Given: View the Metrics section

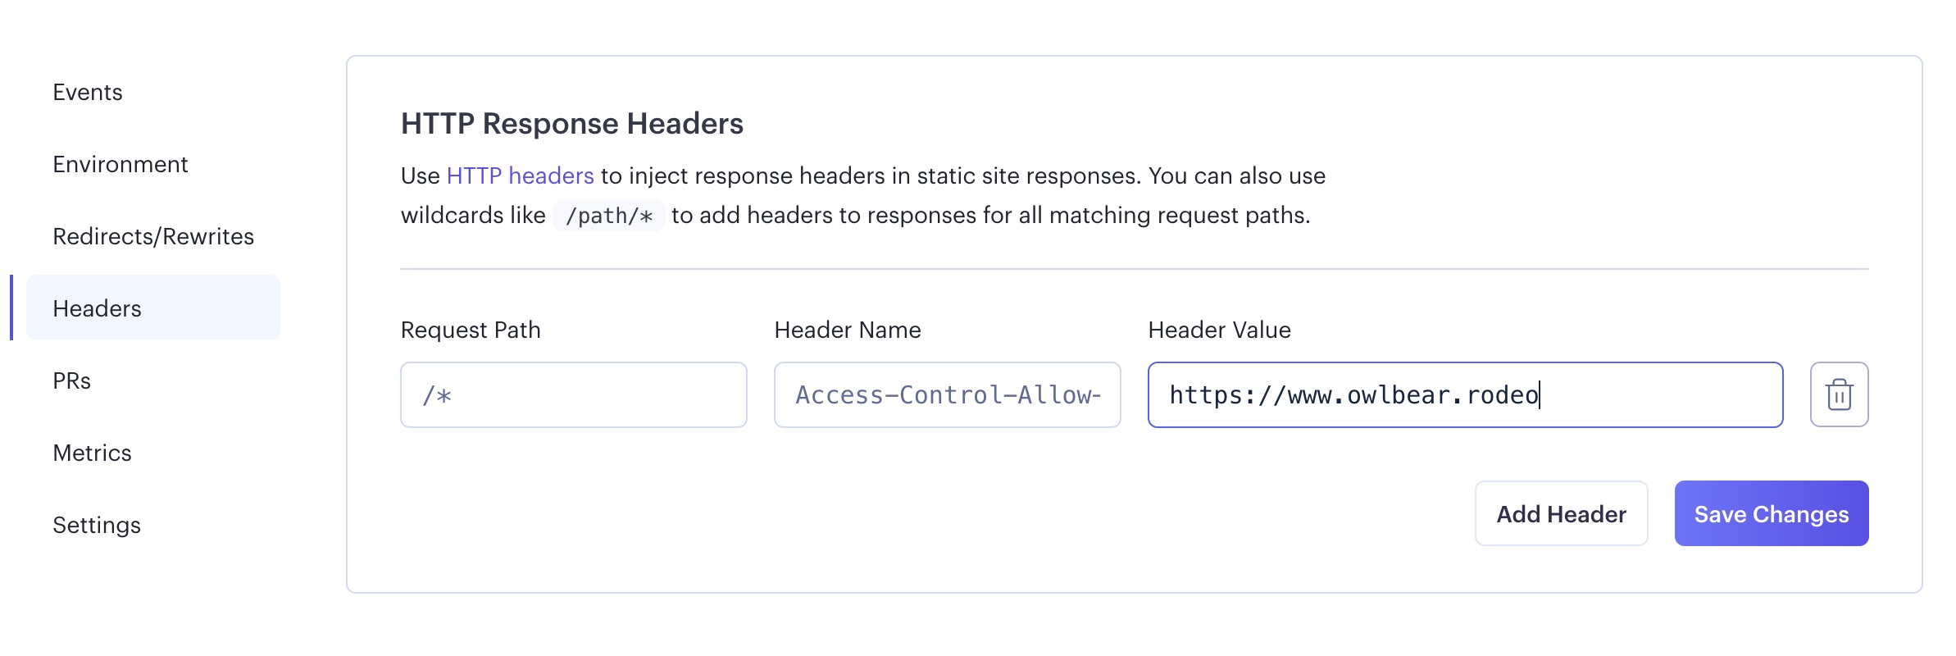Looking at the screenshot, I should point(92,453).
